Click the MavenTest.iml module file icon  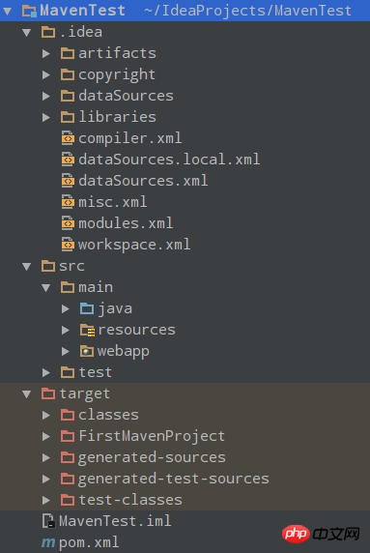pyautogui.click(x=48, y=521)
